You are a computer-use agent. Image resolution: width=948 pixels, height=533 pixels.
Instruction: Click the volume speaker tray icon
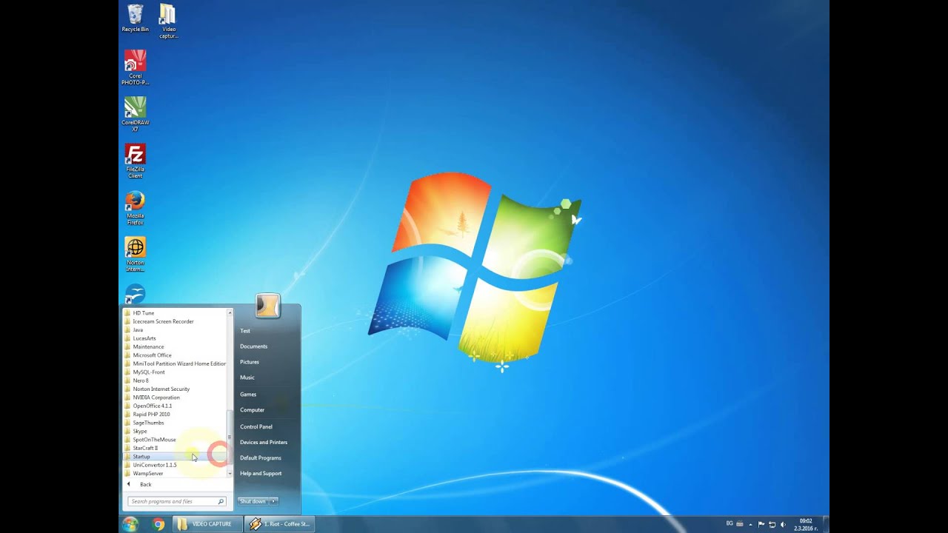(783, 524)
